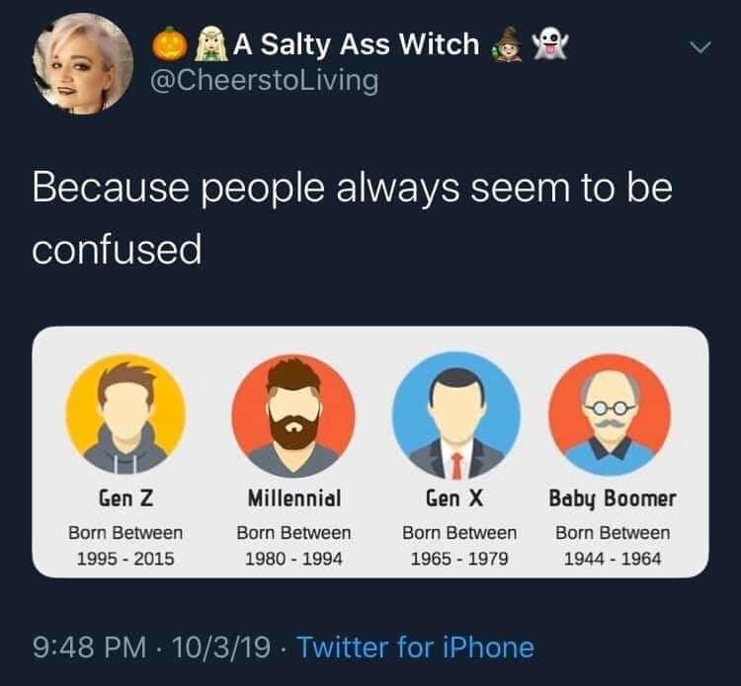Click the tweet text about being confused

[352, 218]
